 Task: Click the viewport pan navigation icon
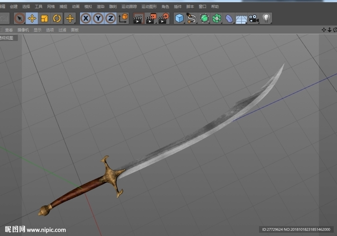(324, 30)
